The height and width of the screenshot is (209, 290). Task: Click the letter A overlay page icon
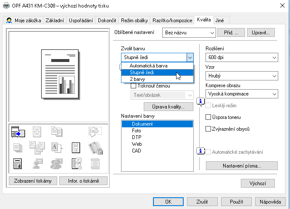click(x=56, y=147)
